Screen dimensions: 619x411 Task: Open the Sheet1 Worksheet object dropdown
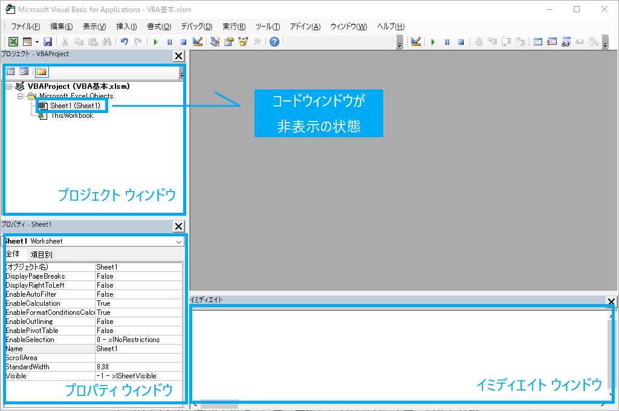[179, 242]
